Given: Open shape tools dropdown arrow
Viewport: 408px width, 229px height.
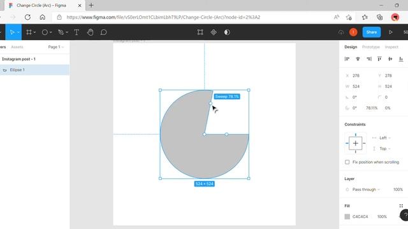Looking at the screenshot, I should pos(51,32).
